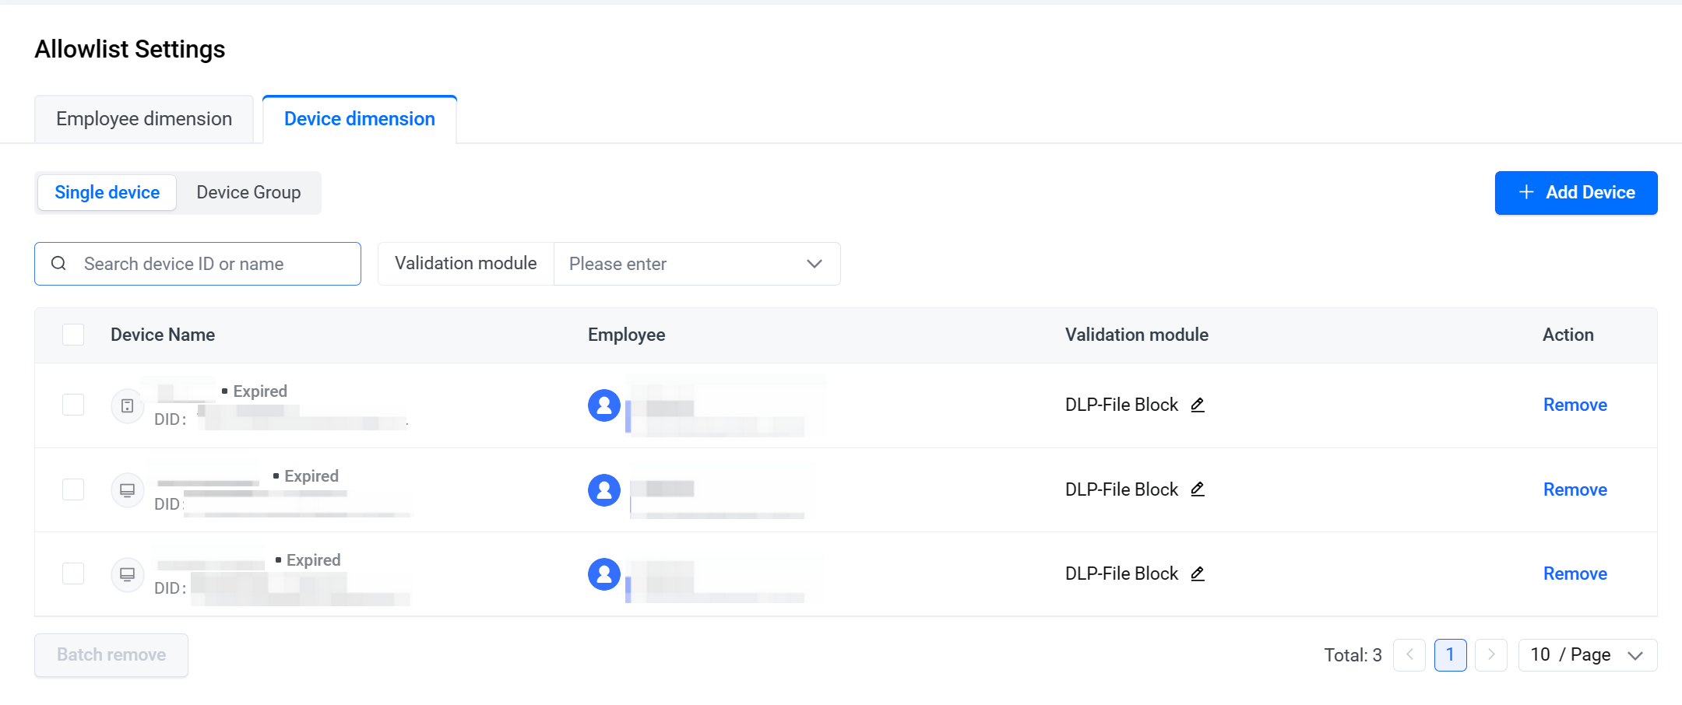
Task: Go to next page arrow
Action: click(x=1491, y=655)
